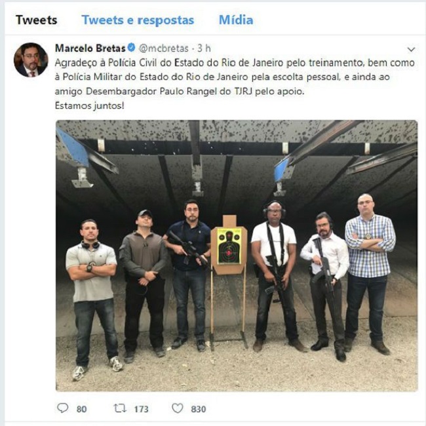
Task: Click the blue verified badge
Action: point(132,48)
